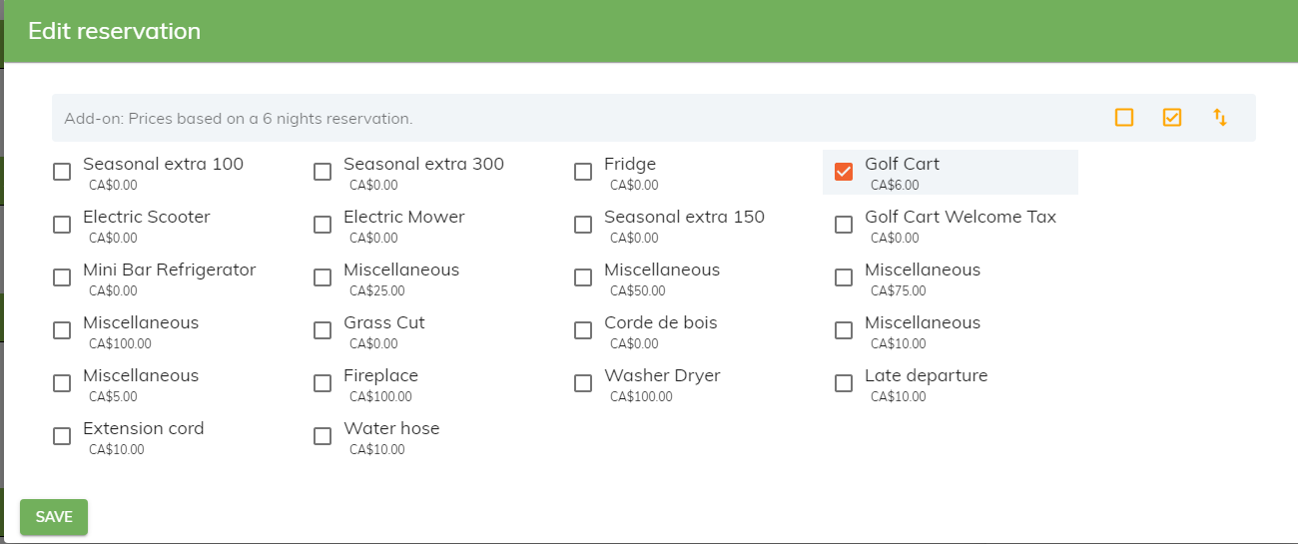Toggle the Golf Cart Welcome Tax checkbox
Image resolution: width=1298 pixels, height=544 pixels.
844,225
